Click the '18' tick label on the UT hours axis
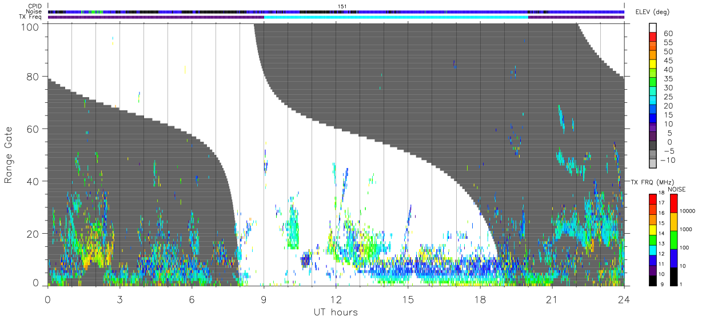 click(480, 300)
